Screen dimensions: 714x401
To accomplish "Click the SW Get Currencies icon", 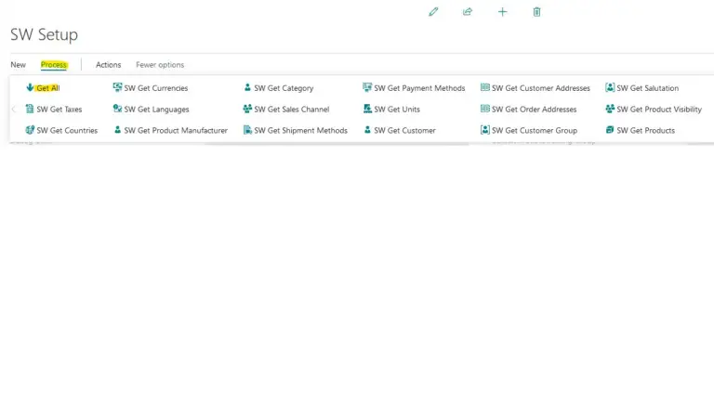I will point(117,87).
